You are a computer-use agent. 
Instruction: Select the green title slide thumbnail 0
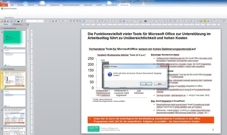click(14, 39)
